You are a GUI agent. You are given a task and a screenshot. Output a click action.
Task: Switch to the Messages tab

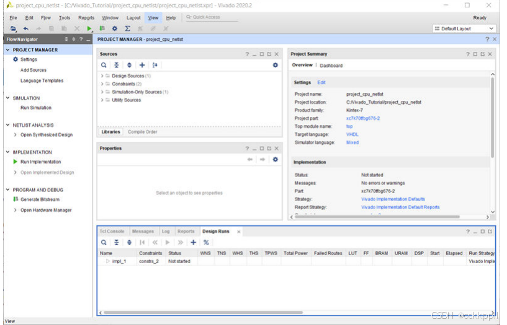pos(143,232)
